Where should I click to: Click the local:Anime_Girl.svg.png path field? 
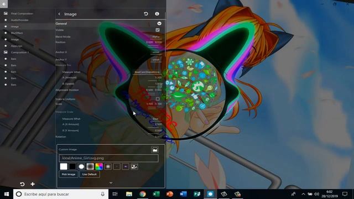coord(108,158)
